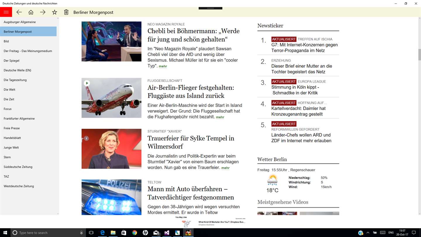Open Task View in taskbar
Screen dimensions: 421x237
(x=91, y=233)
